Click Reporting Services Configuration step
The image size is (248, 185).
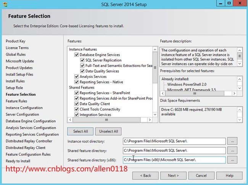(x=32, y=134)
